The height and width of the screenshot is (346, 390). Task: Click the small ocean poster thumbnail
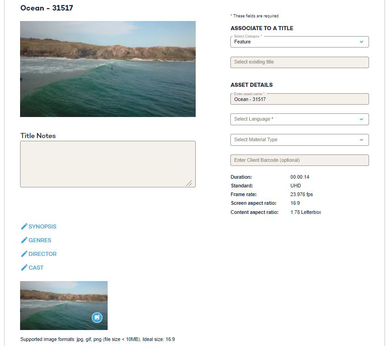click(x=64, y=305)
